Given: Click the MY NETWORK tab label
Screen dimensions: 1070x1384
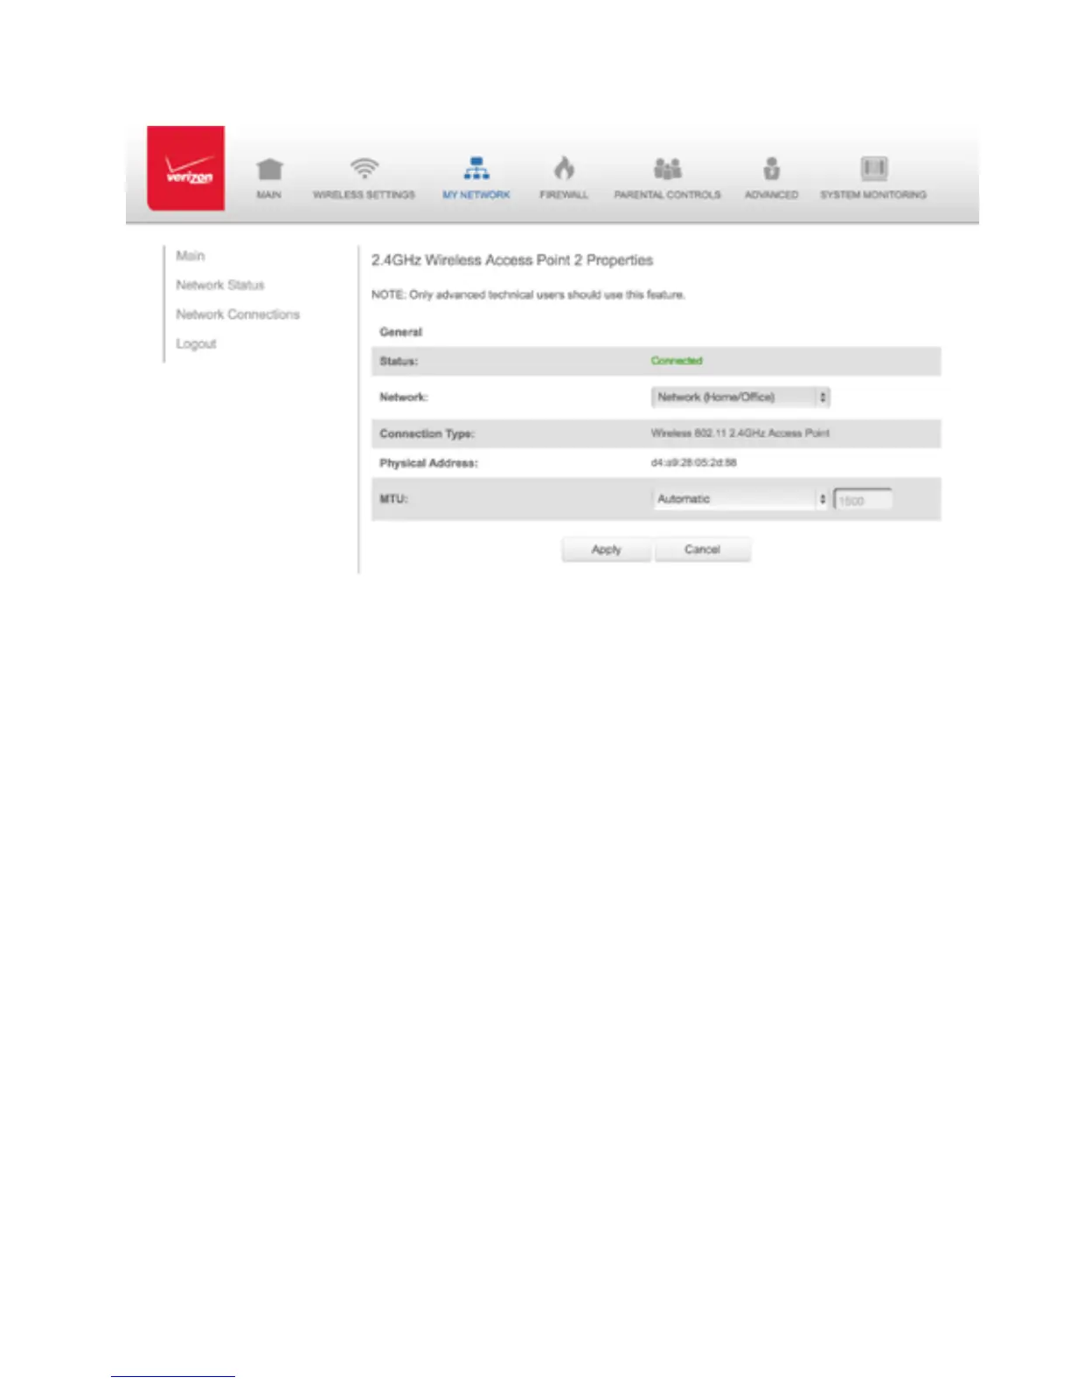Looking at the screenshot, I should tap(476, 195).
